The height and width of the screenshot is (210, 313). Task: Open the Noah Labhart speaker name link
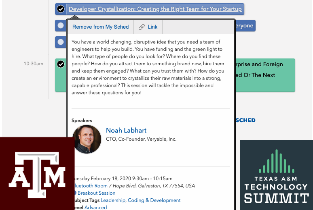[126, 130]
